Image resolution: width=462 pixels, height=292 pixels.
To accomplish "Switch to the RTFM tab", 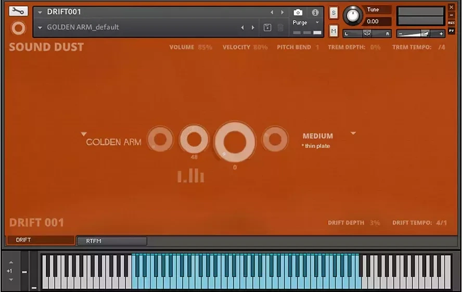I will tap(112, 241).
